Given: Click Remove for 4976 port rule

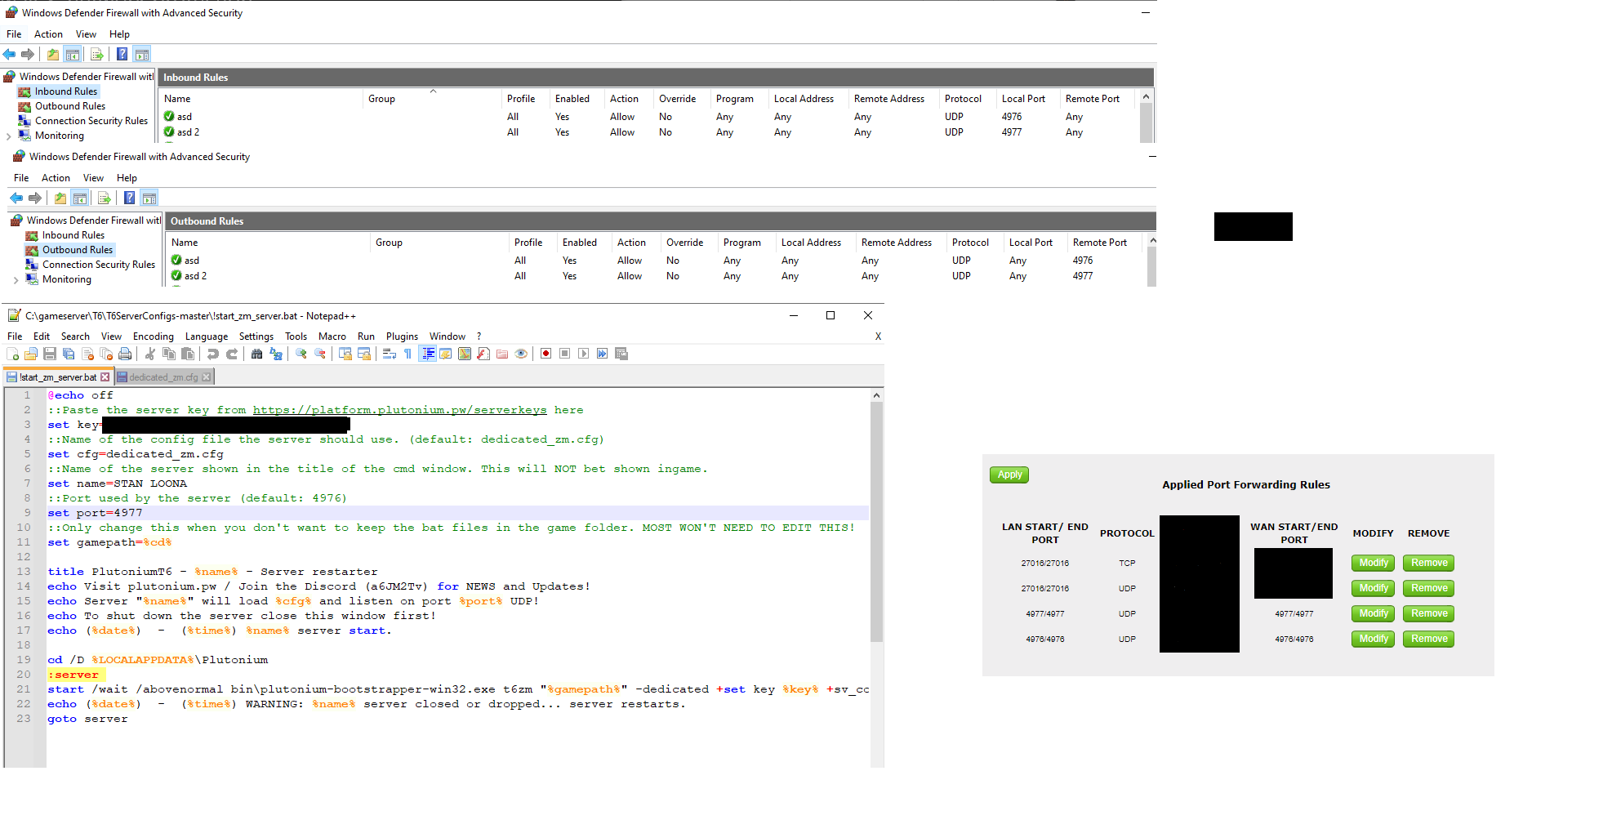Looking at the screenshot, I should pos(1429,639).
